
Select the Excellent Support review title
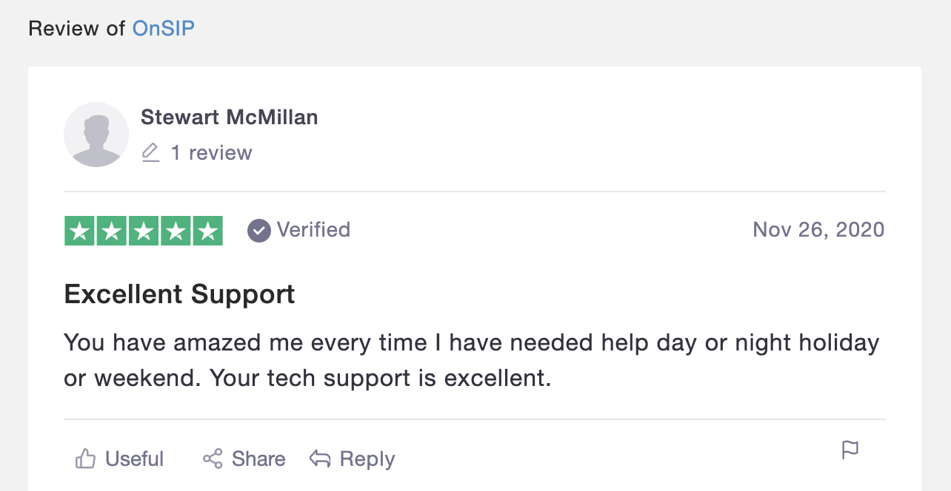[179, 294]
